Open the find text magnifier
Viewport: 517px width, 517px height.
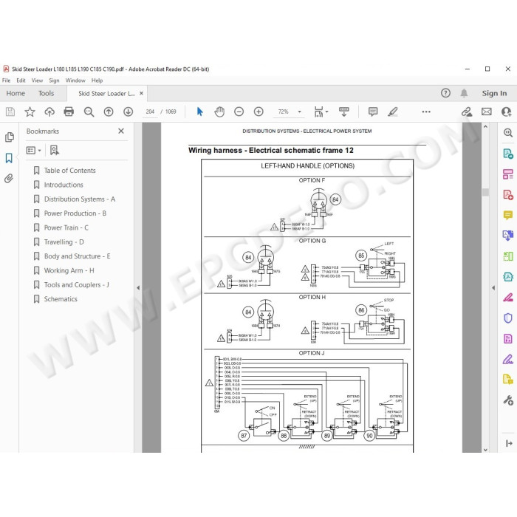pyautogui.click(x=89, y=112)
